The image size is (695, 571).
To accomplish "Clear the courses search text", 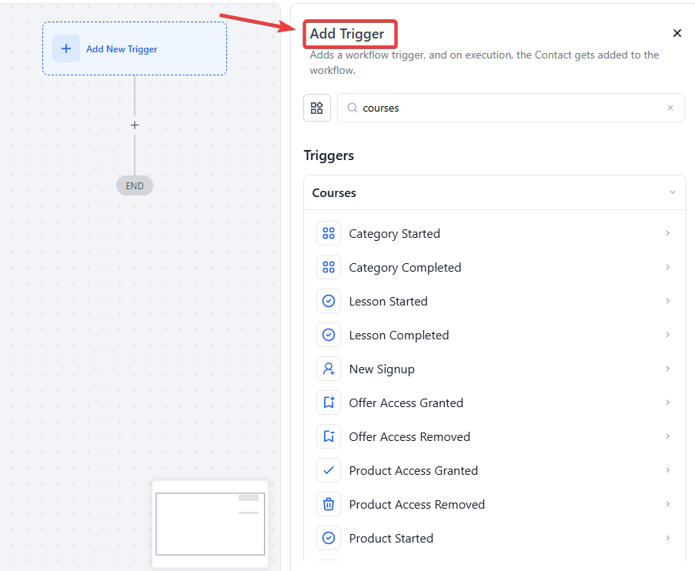I will [x=670, y=108].
